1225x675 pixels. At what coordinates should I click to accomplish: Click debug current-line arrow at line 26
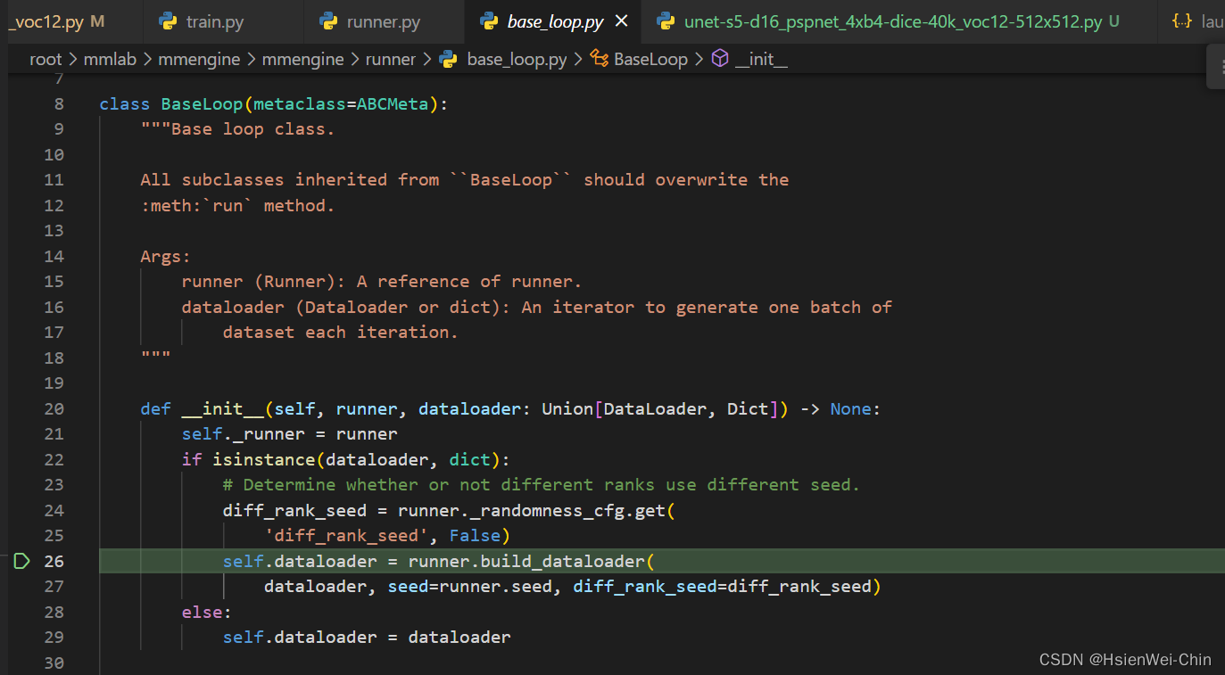coord(22,561)
